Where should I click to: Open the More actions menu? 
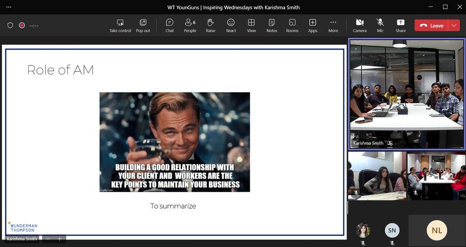click(x=333, y=26)
